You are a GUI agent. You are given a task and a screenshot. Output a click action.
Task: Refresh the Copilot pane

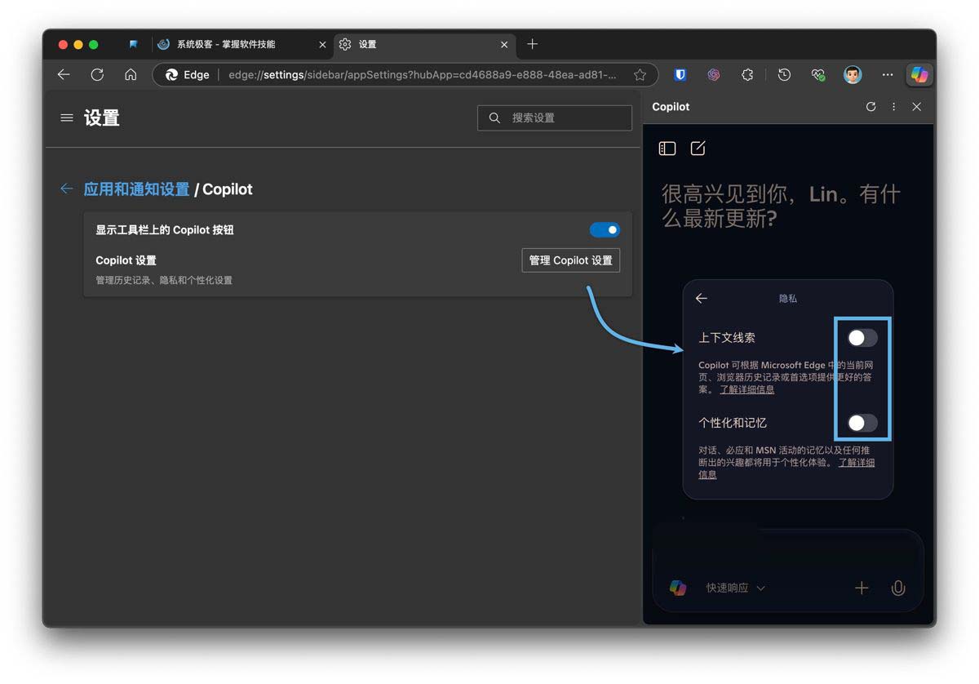click(870, 107)
